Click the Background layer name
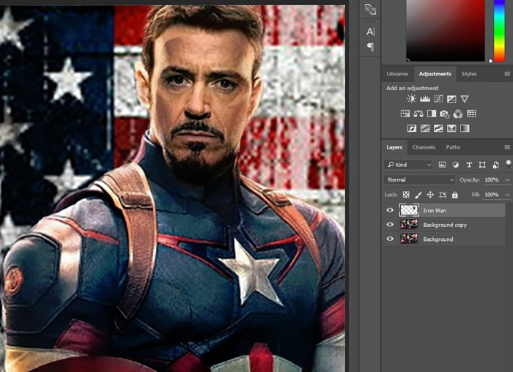The height and width of the screenshot is (372, 513). coord(438,239)
